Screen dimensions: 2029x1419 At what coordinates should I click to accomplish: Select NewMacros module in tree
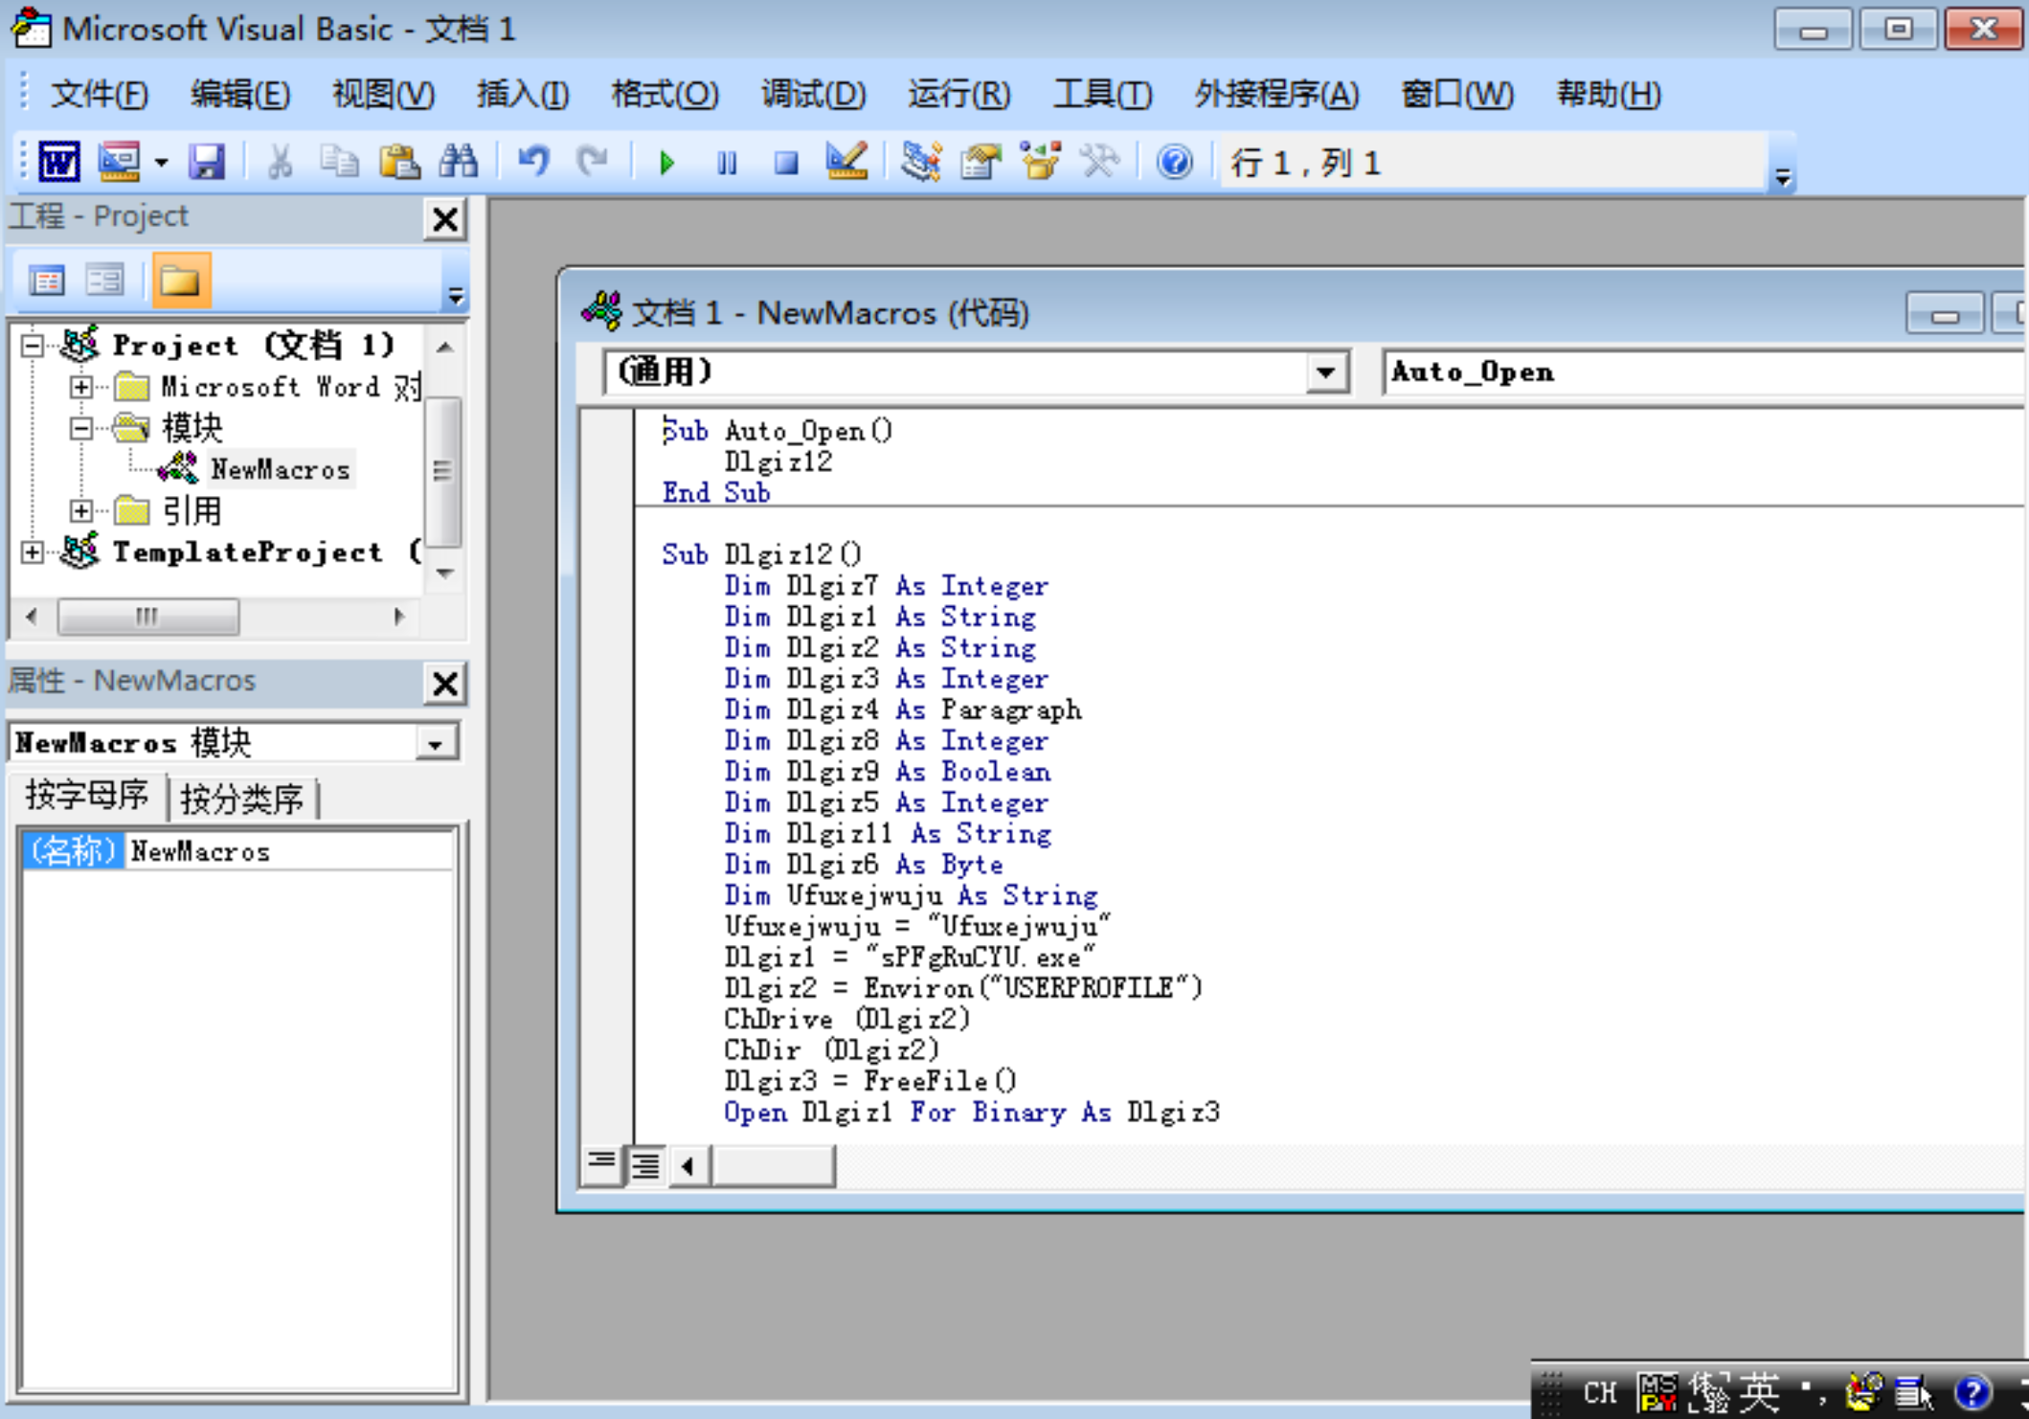(280, 469)
